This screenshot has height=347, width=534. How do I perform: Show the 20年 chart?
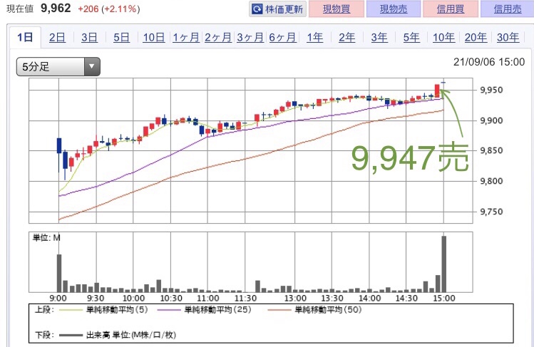pyautogui.click(x=476, y=37)
